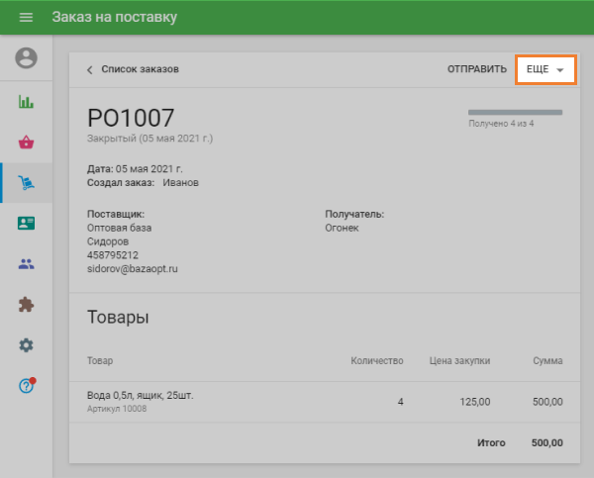Expand the ЕЩЕ dropdown menu

[545, 70]
